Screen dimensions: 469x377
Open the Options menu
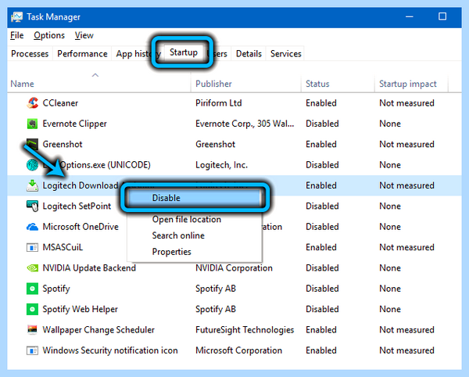point(49,35)
